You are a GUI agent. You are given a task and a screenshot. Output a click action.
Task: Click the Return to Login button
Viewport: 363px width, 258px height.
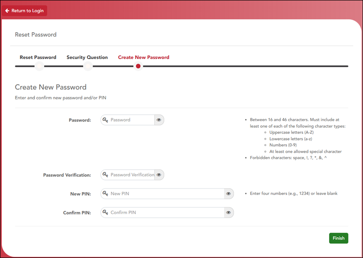[24, 11]
